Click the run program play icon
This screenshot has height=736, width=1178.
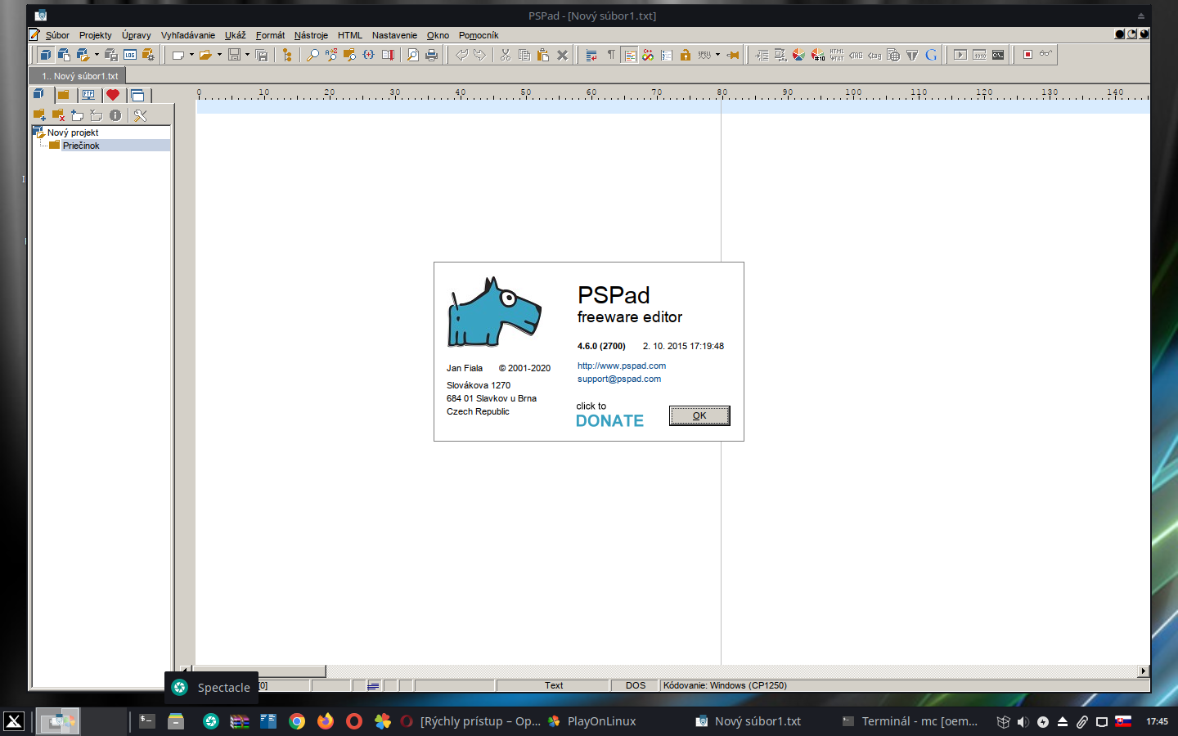point(960,55)
